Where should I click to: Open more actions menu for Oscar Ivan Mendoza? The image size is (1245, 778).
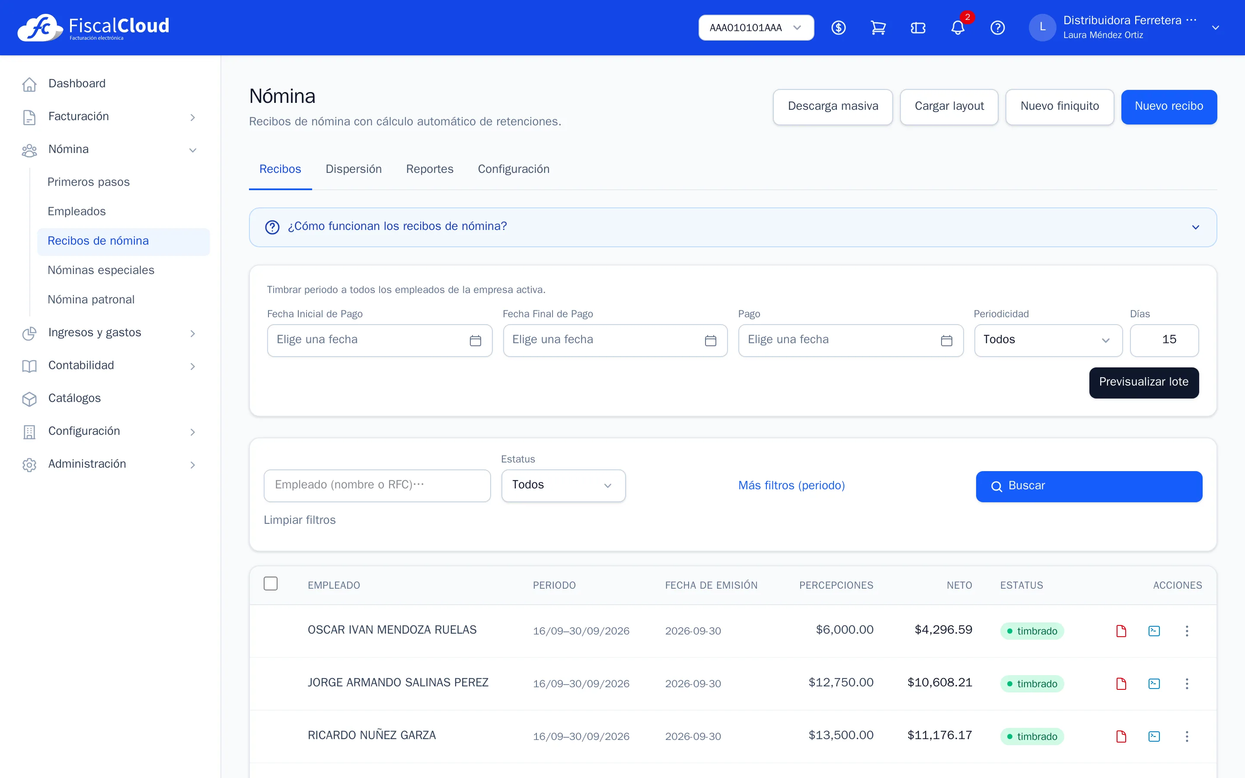(1187, 631)
